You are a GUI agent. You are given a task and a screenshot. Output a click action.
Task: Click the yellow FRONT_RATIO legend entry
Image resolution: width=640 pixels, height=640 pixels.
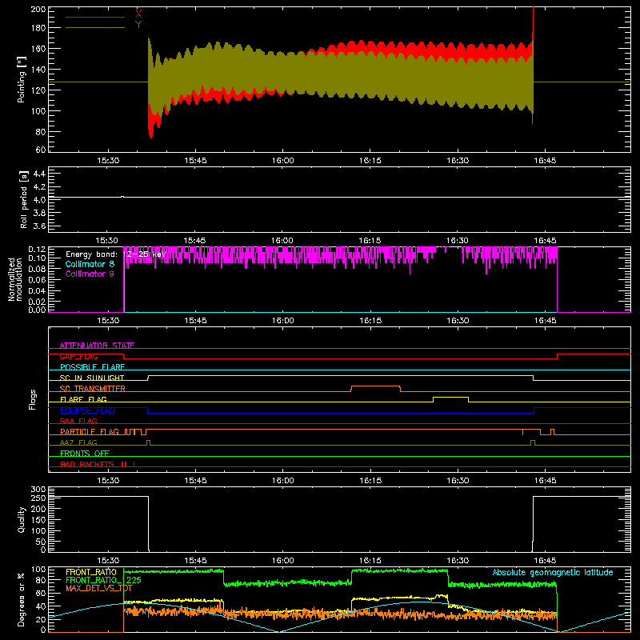tap(91, 572)
